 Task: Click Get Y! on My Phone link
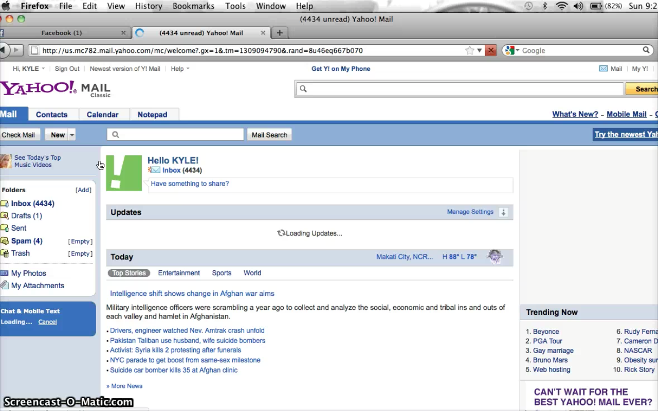click(x=341, y=69)
